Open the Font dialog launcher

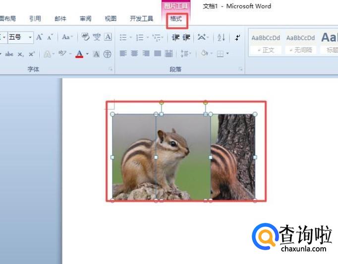(111, 69)
